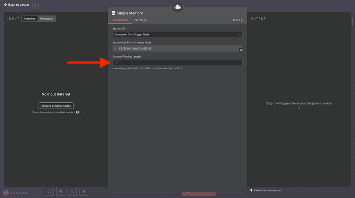The image size is (355, 198).
Task: Switch input view to Mapping
Action: coord(30,19)
